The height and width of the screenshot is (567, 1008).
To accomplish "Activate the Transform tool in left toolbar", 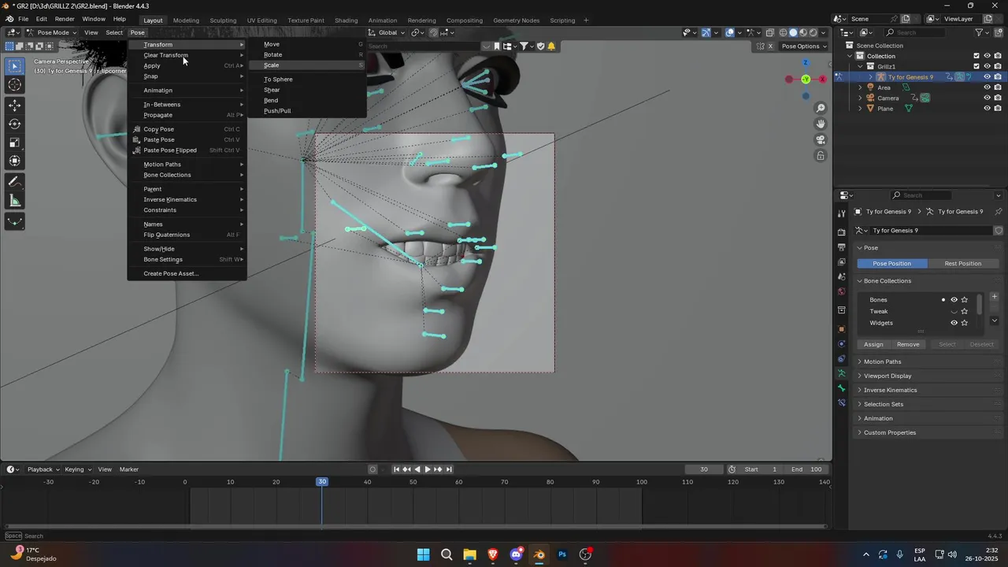I will tap(15, 161).
